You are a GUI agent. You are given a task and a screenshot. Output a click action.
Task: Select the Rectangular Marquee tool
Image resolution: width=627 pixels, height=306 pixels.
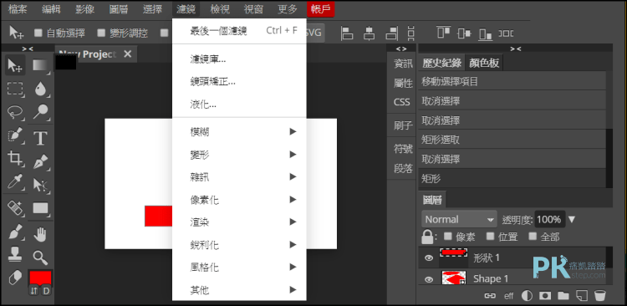tap(15, 89)
